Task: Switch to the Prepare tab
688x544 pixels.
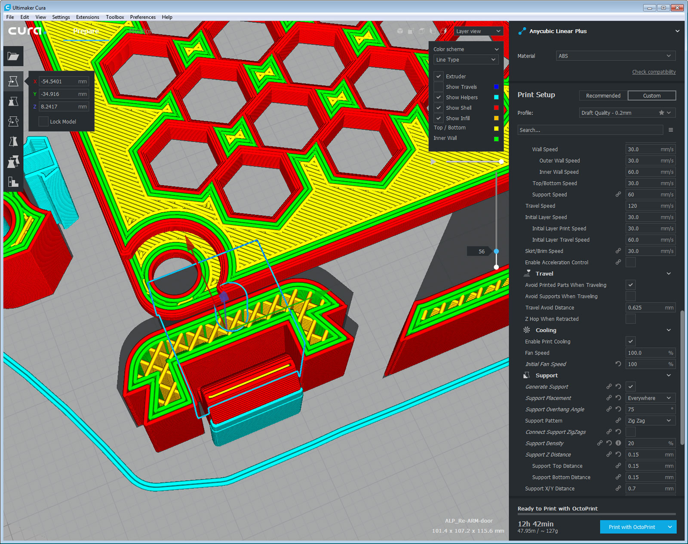Action: 86,31
